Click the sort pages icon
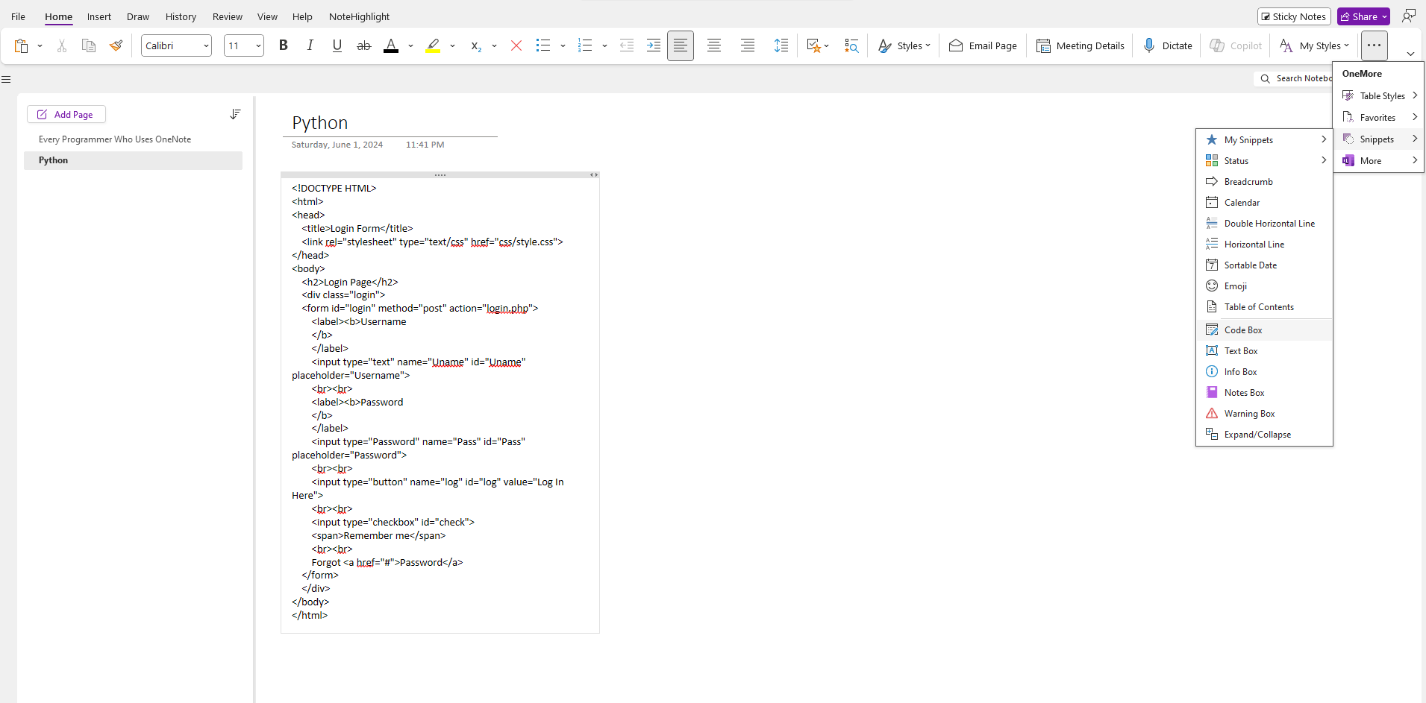Image resolution: width=1426 pixels, height=703 pixels. coord(235,114)
